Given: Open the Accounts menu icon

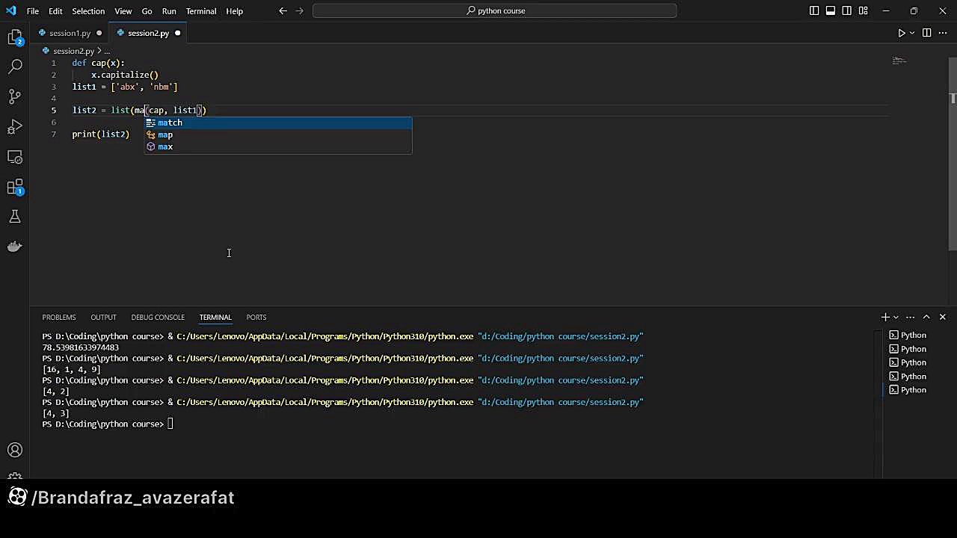Looking at the screenshot, I should [x=15, y=450].
